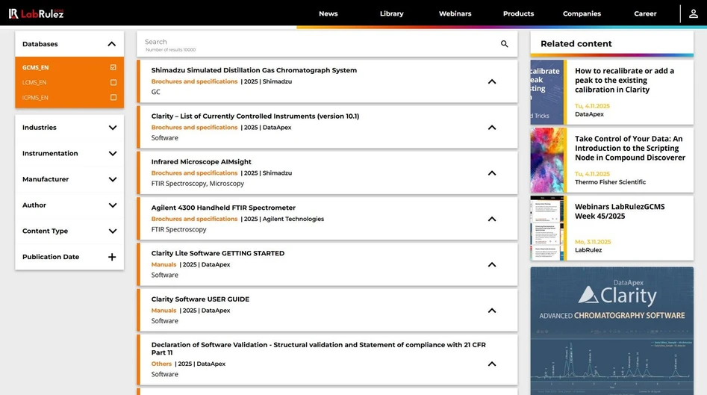Collapse the Clarity Lite GETTING STARTED chevron
The width and height of the screenshot is (707, 395).
coord(492,264)
